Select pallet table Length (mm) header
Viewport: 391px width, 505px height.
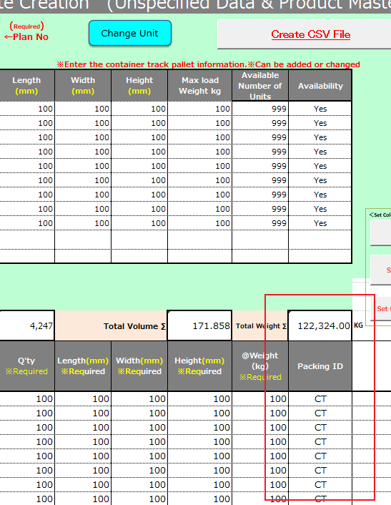pyautogui.click(x=26, y=86)
